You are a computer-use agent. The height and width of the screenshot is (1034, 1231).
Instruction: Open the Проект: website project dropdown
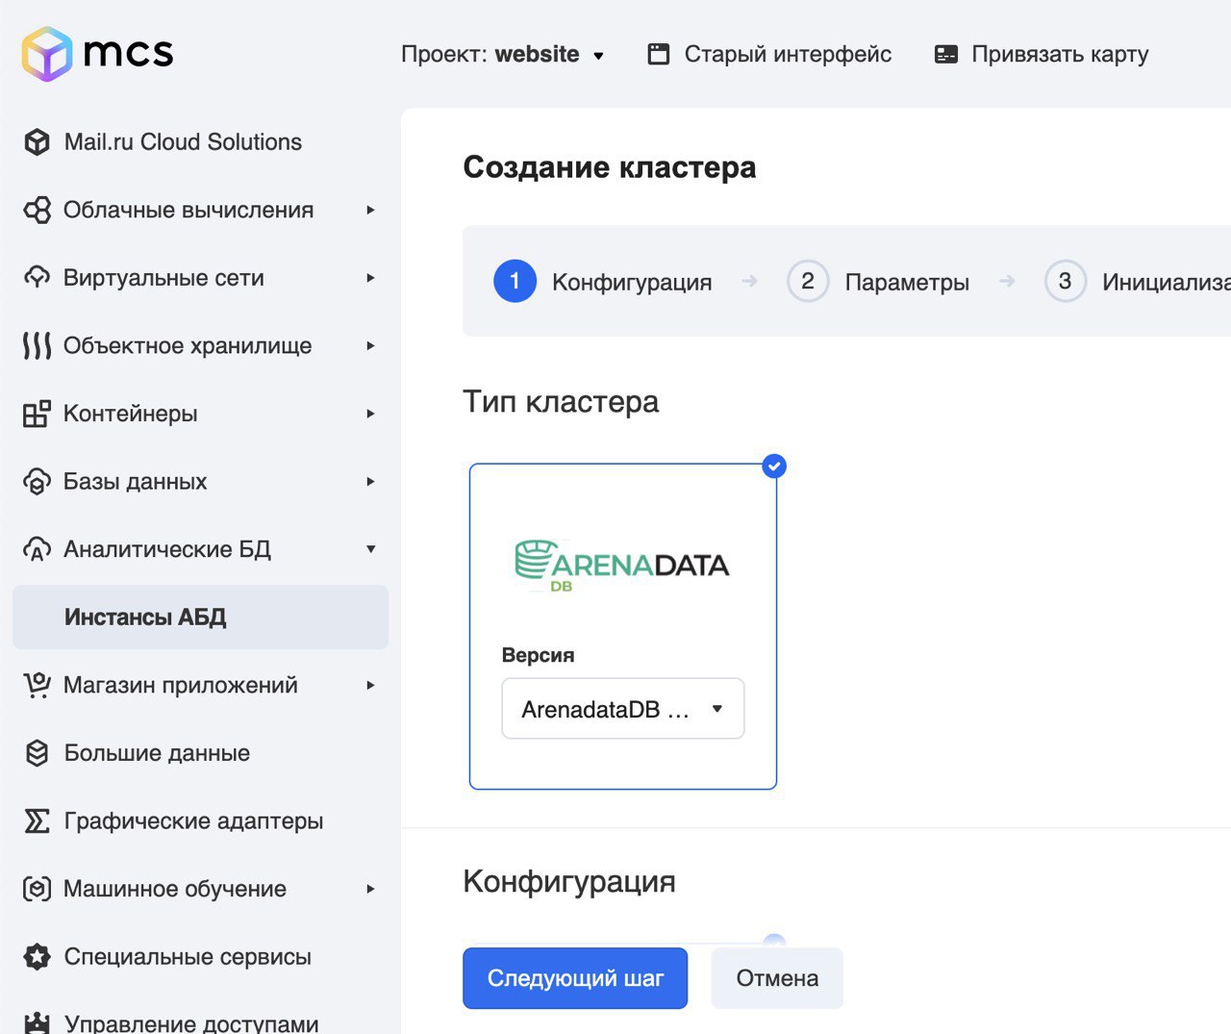coord(503,54)
